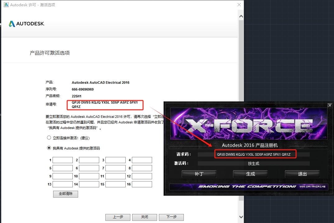Go back with the "上一步" button
334x223 pixels.
118,217
